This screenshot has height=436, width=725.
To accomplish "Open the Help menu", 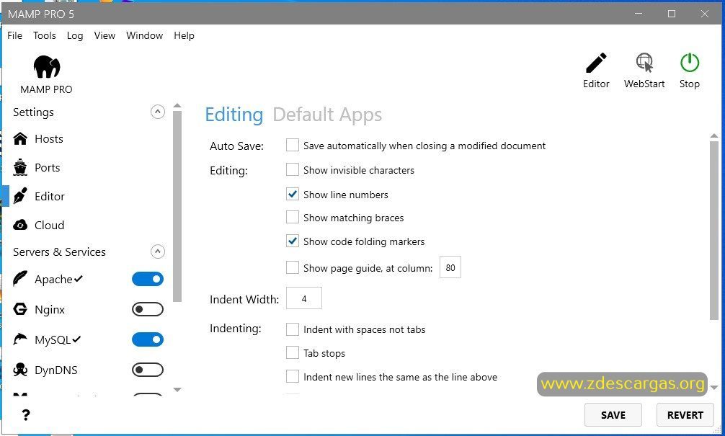I will 184,35.
